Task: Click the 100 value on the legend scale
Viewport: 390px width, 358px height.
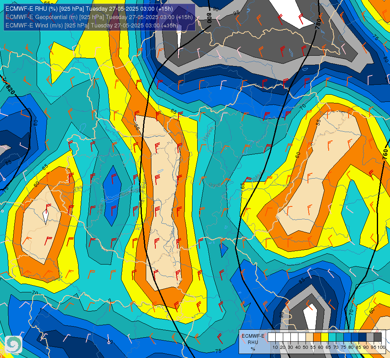Action: point(381,347)
